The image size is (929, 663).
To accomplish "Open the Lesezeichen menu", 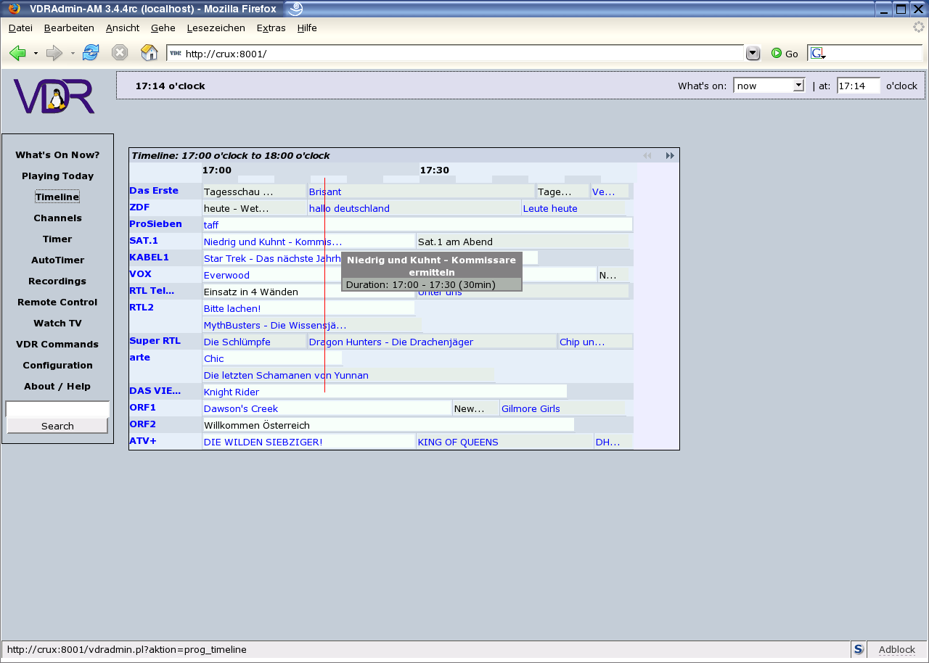I will pos(216,28).
